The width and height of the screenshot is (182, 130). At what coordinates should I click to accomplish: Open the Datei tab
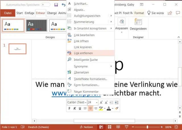(8, 13)
